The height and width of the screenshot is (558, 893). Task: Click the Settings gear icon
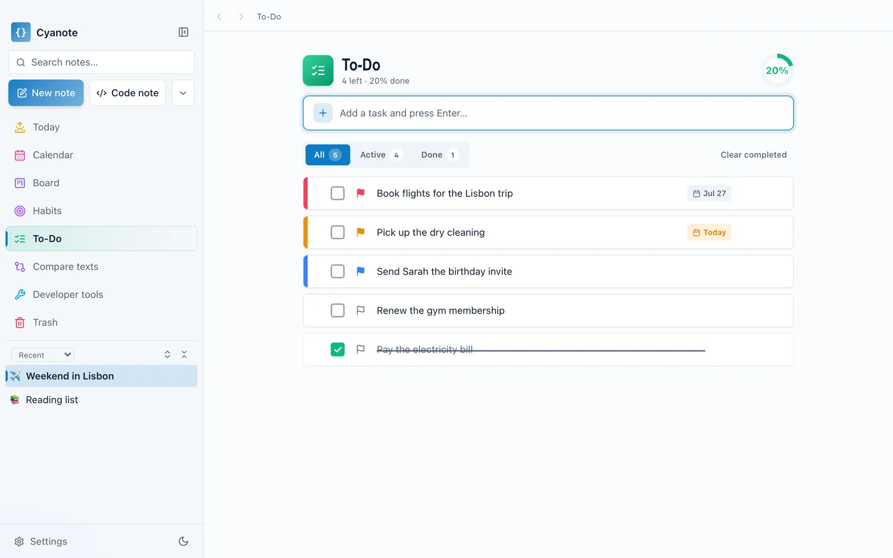19,541
